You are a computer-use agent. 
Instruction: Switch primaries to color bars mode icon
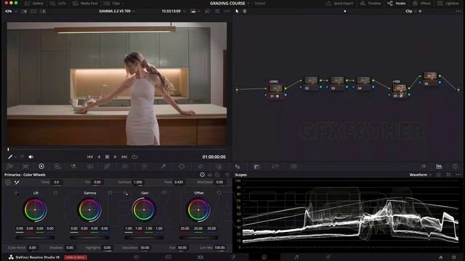[210, 175]
